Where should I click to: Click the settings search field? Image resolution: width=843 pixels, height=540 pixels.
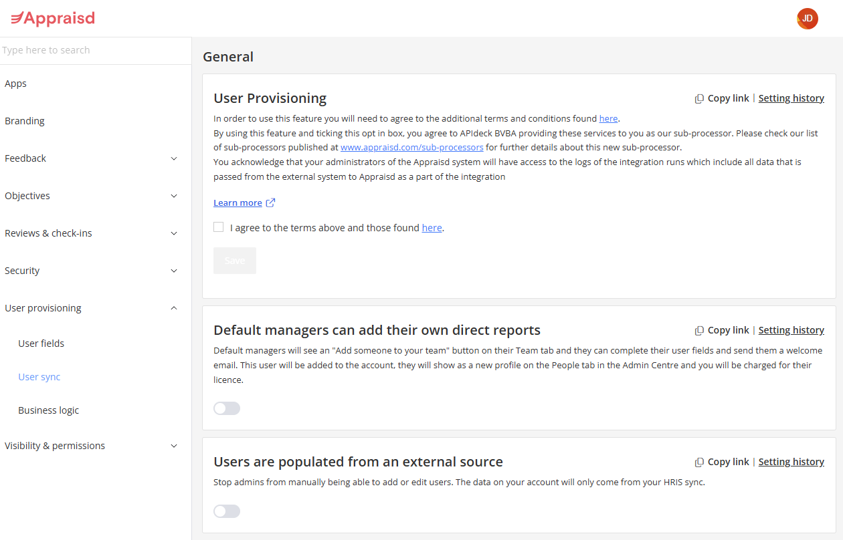(94, 50)
